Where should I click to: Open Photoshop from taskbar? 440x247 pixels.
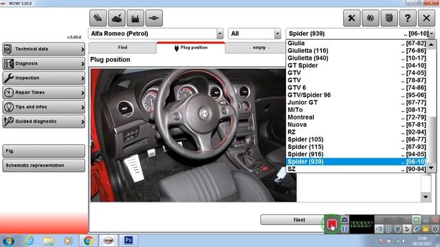(x=129, y=240)
